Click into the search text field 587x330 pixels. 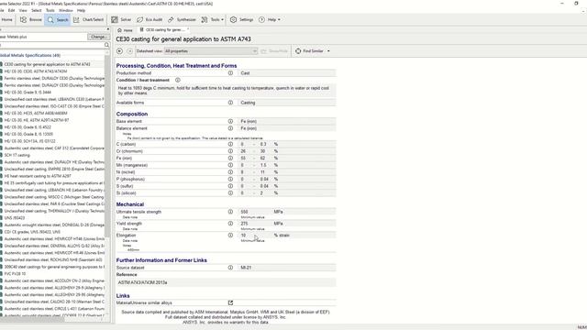[x=51, y=45]
